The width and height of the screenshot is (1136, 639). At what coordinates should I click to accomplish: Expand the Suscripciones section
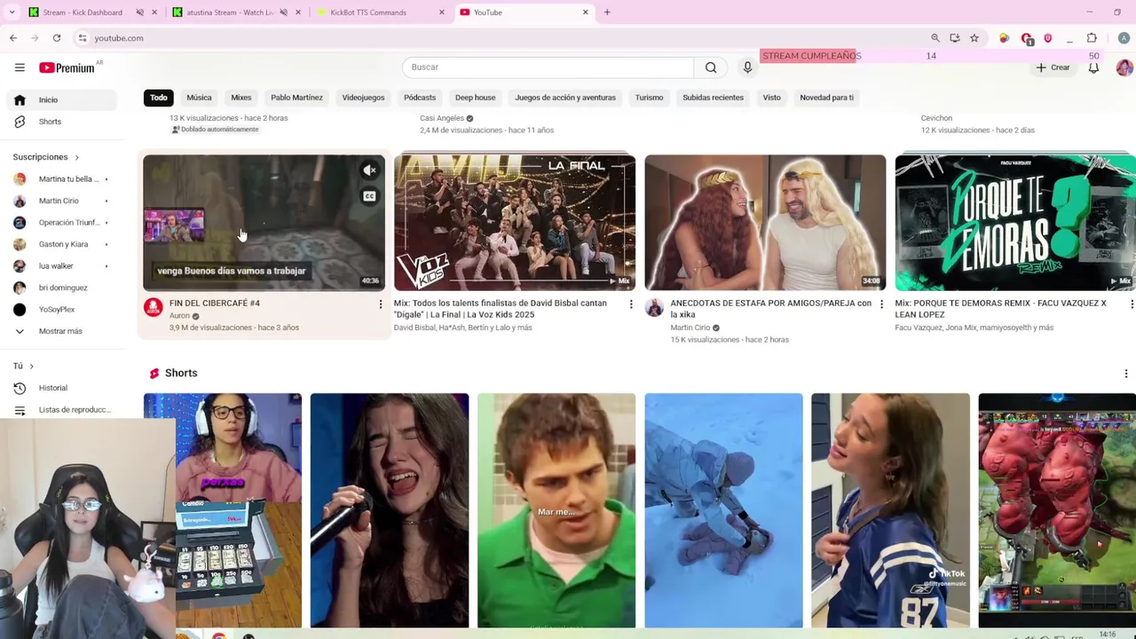[46, 157]
